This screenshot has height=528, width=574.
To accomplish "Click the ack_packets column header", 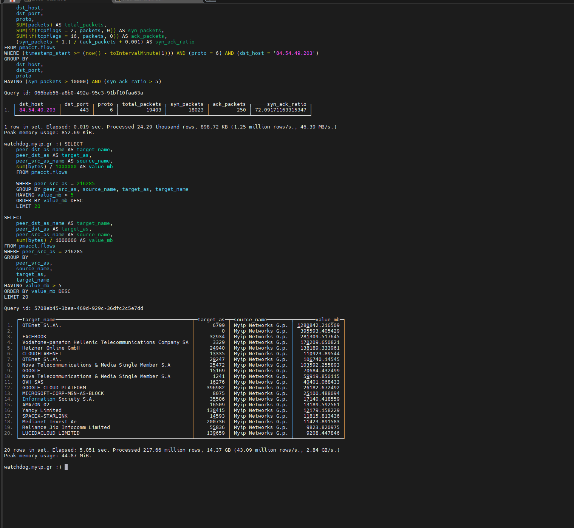I will point(229,104).
